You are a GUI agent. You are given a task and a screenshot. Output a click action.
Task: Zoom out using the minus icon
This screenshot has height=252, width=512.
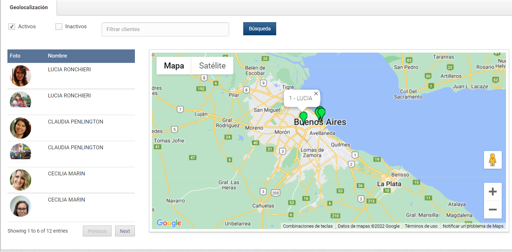click(x=493, y=210)
